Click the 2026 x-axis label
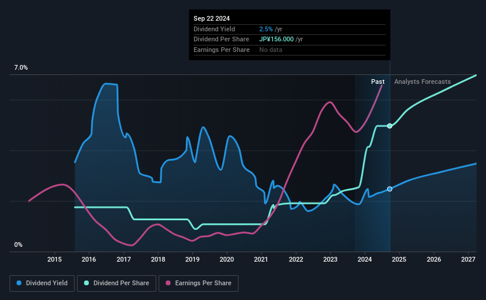This screenshot has width=486, height=300. click(434, 259)
